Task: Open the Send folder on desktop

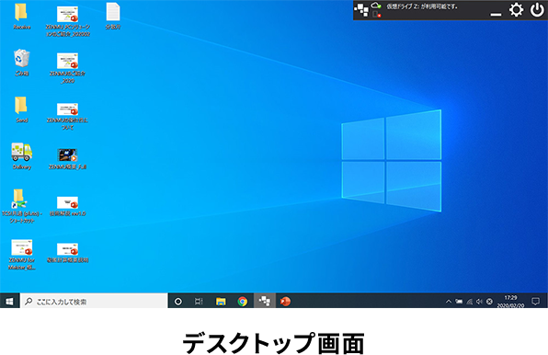Action: pyautogui.click(x=21, y=109)
